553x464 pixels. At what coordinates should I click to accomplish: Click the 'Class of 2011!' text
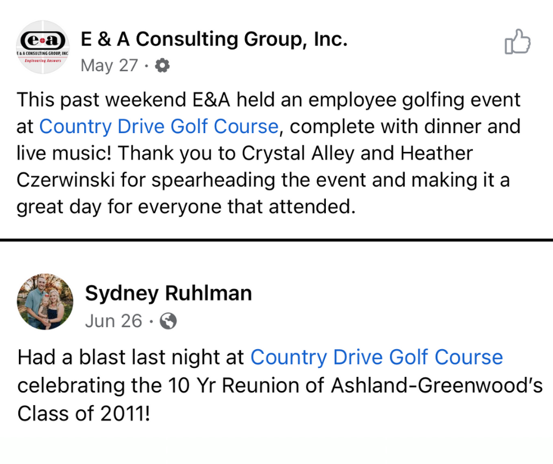tap(84, 413)
